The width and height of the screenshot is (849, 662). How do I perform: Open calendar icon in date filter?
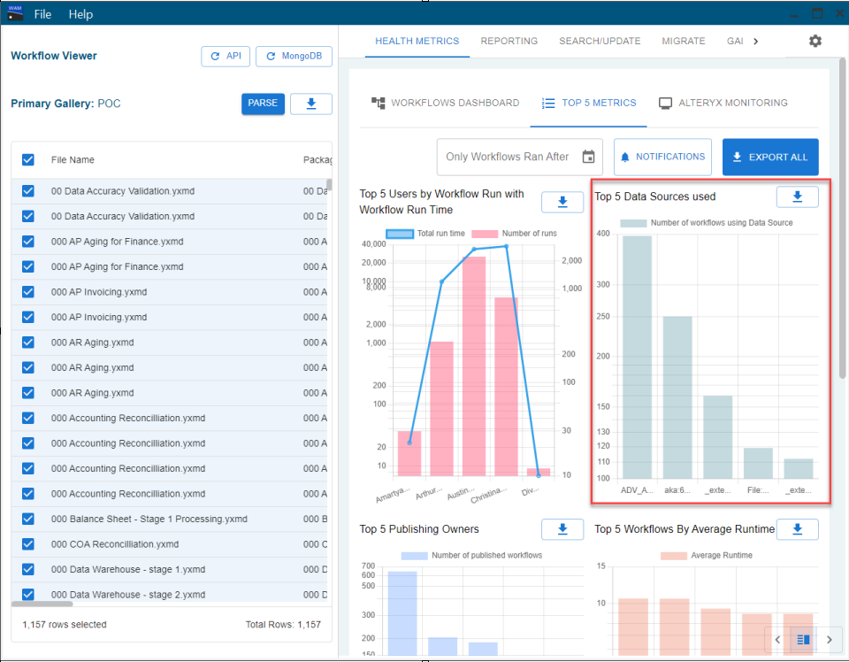pyautogui.click(x=588, y=157)
